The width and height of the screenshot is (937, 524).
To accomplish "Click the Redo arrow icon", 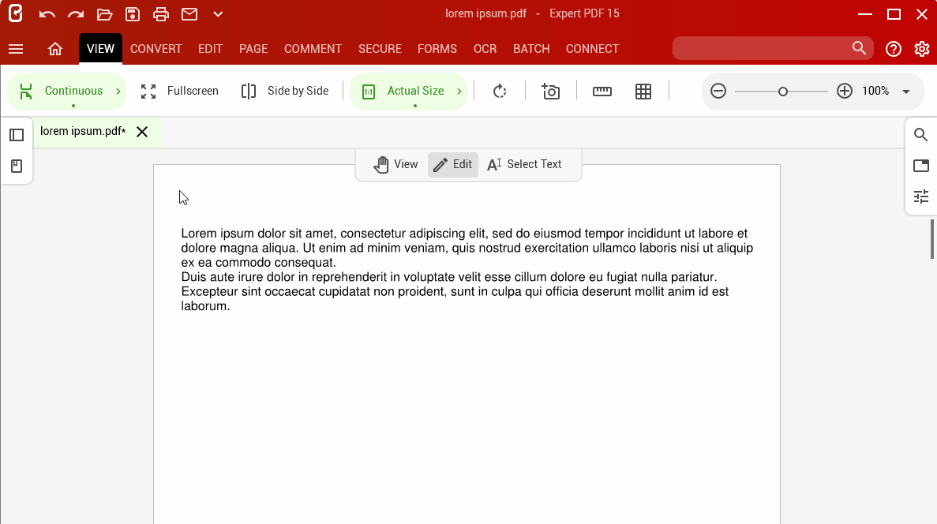I will click(x=75, y=14).
